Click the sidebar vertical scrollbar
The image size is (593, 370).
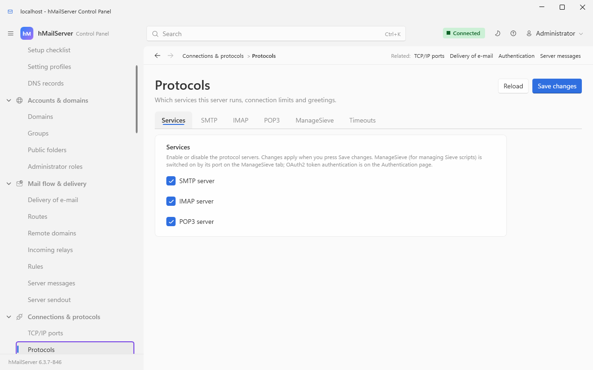pyautogui.click(x=137, y=99)
